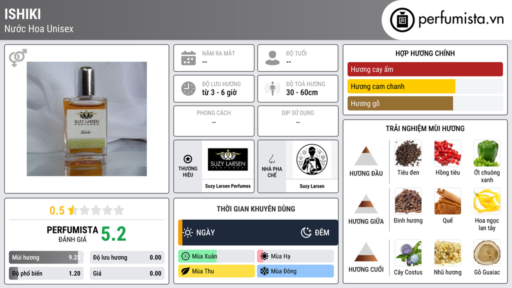Image resolution: width=512 pixels, height=288 pixels.
Task: Click the Mùa Hạ summer sun icon
Action: 264,256
